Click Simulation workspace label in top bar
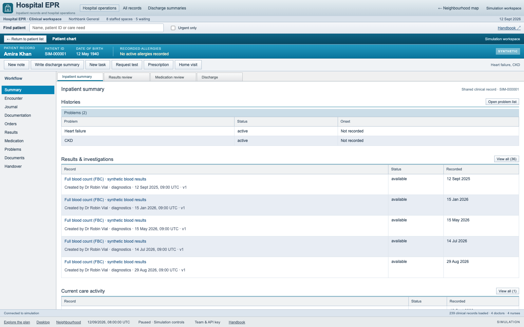The width and height of the screenshot is (524, 327). pos(504,8)
